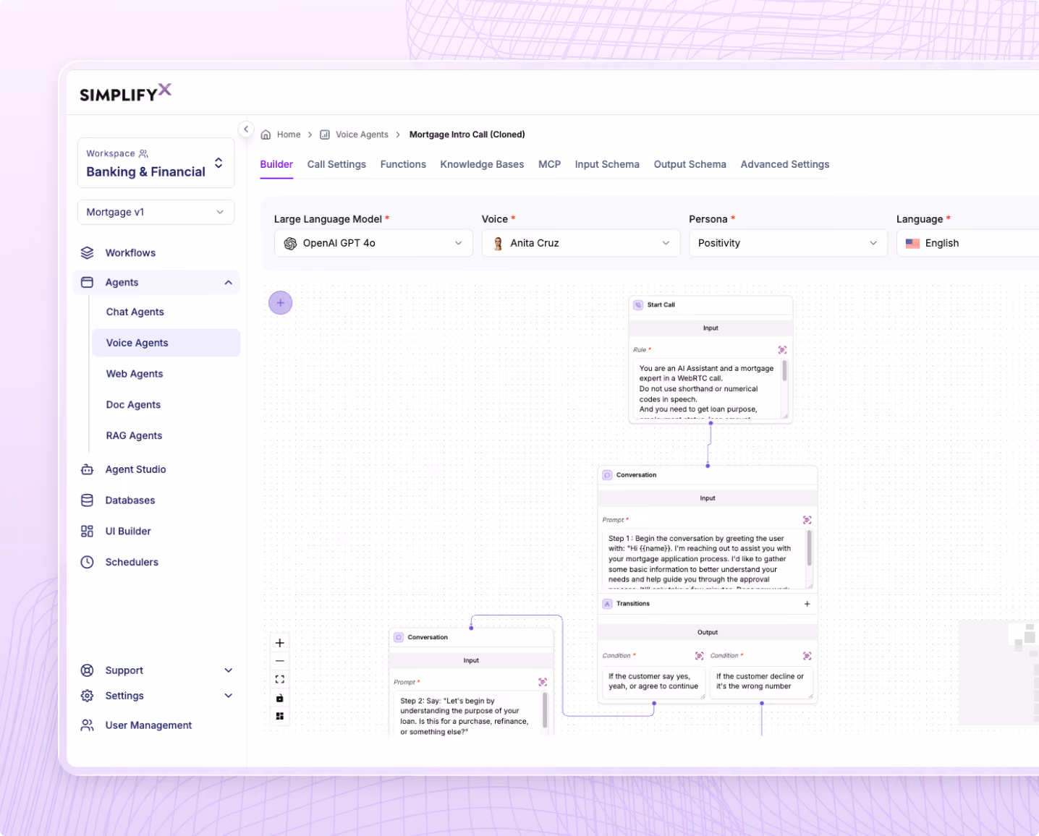The width and height of the screenshot is (1039, 836).
Task: Fit the canvas view to screen
Action: 280,680
